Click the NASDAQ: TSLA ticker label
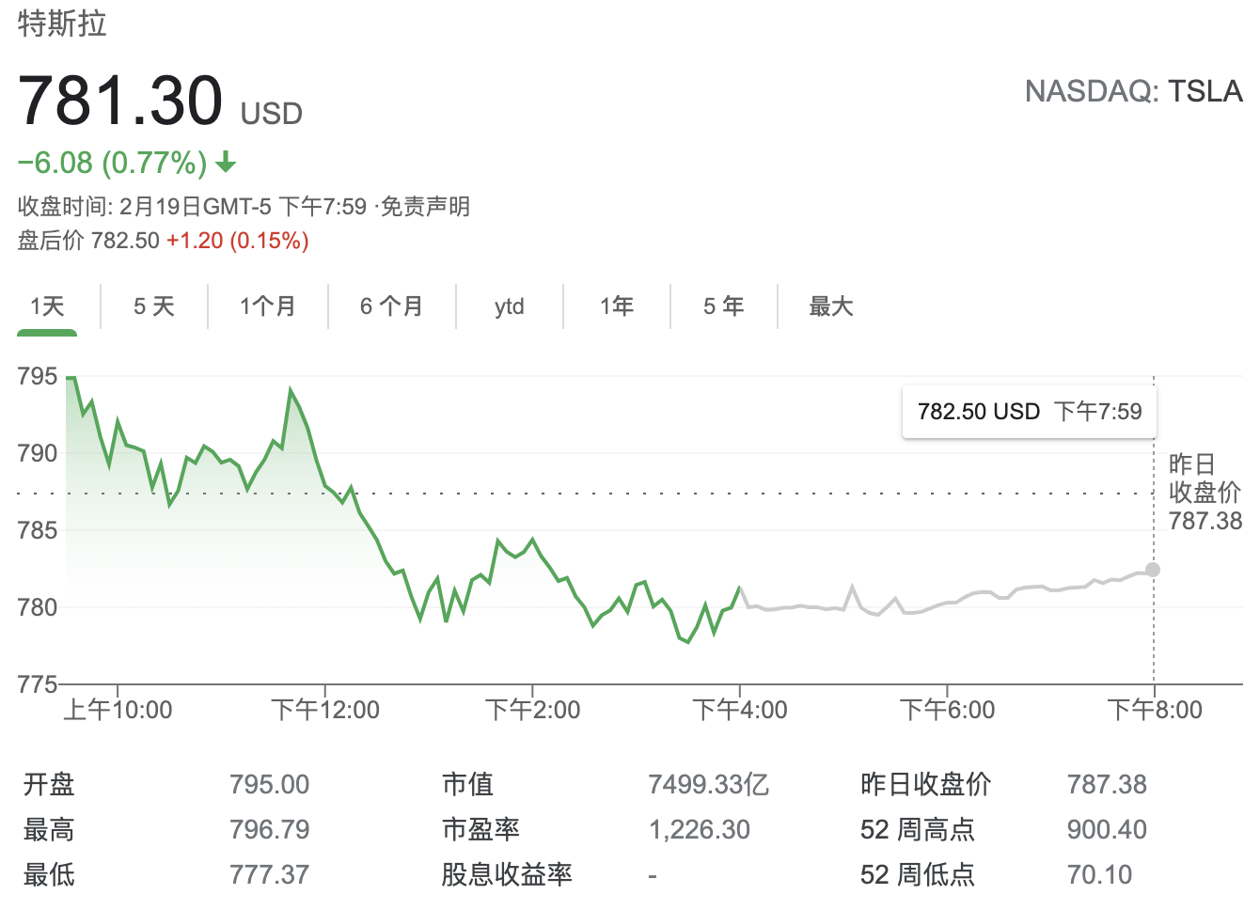This screenshot has height=910, width=1260. 1133,91
